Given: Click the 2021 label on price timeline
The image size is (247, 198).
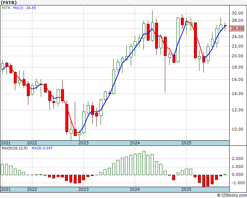Looking at the screenshot, I should pos(6,143).
